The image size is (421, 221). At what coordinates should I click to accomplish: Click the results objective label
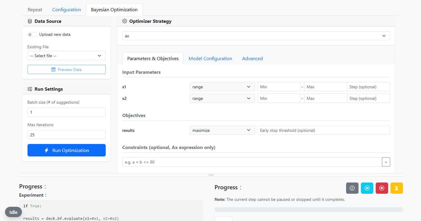point(128,130)
